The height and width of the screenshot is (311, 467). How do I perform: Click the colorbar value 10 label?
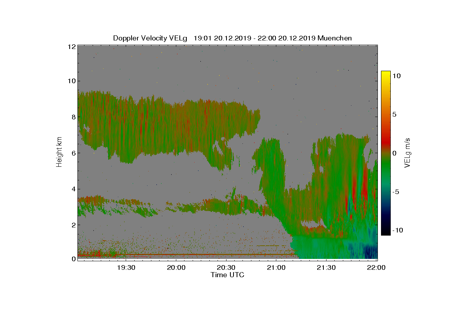[x=397, y=76]
